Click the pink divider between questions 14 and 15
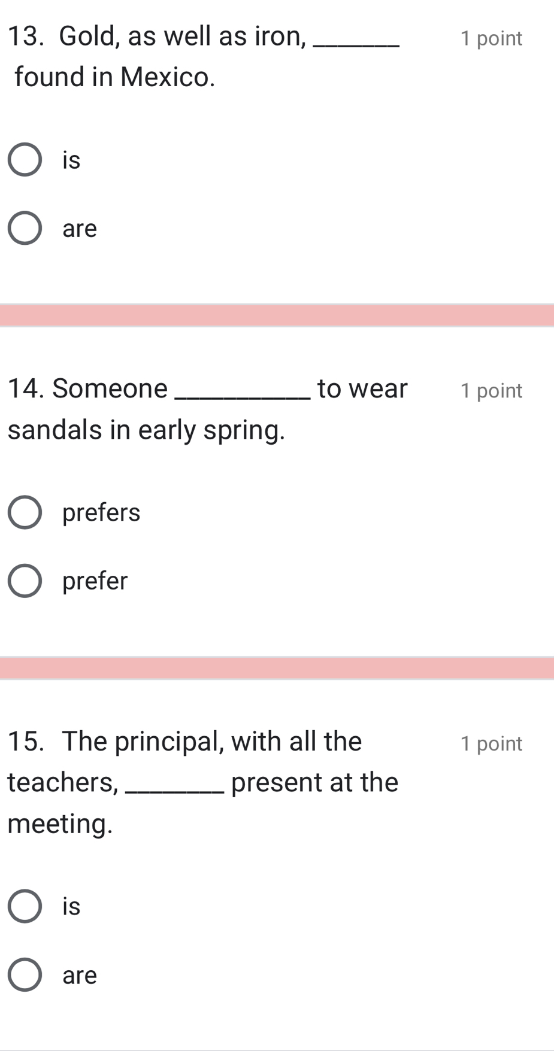The height and width of the screenshot is (1051, 554). point(277,668)
